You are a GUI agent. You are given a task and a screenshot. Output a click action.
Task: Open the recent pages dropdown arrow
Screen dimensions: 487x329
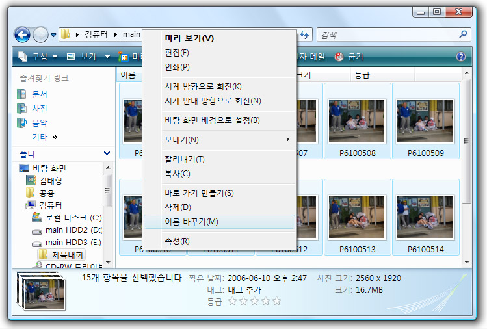(x=54, y=35)
